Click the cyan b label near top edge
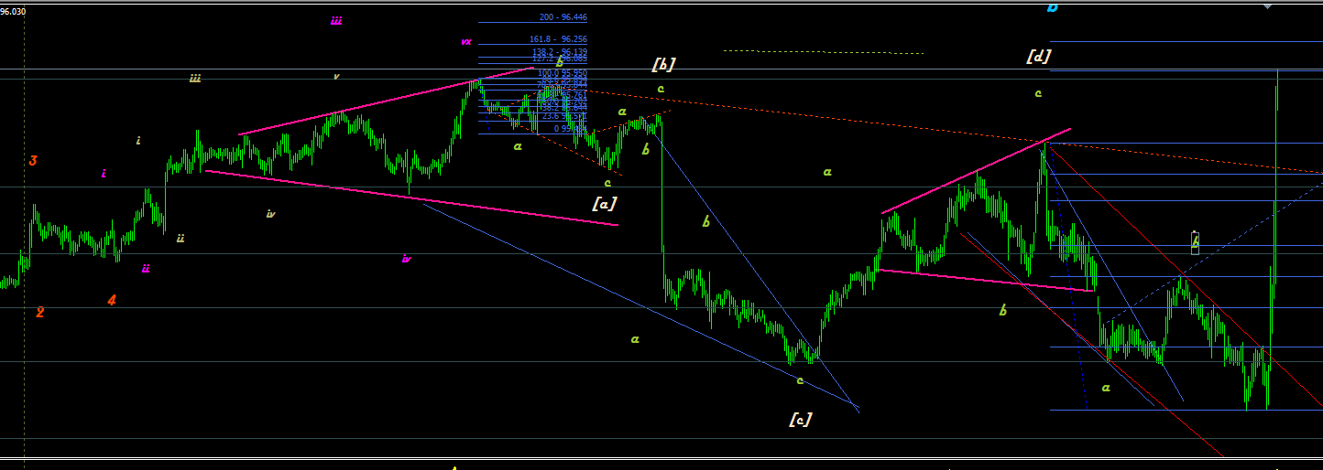 click(x=1052, y=7)
